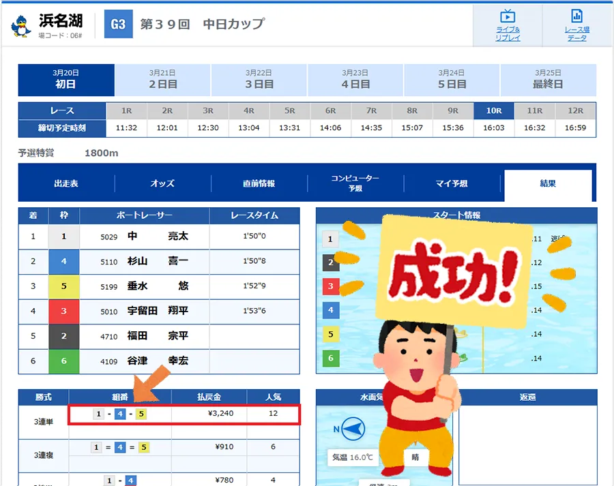Viewport: 614px width, 486px height.
Task: Click the yellow boat 5 badge for 垂水 悠
Action: click(x=63, y=286)
